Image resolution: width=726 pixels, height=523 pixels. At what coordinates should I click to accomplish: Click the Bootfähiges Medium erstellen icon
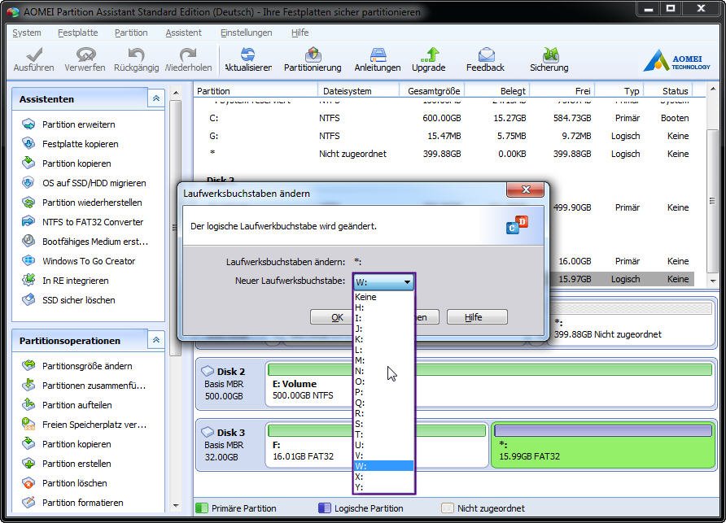tap(28, 241)
